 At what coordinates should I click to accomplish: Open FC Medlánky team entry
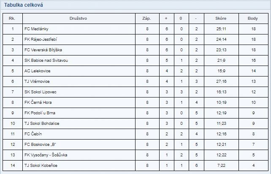36,29
